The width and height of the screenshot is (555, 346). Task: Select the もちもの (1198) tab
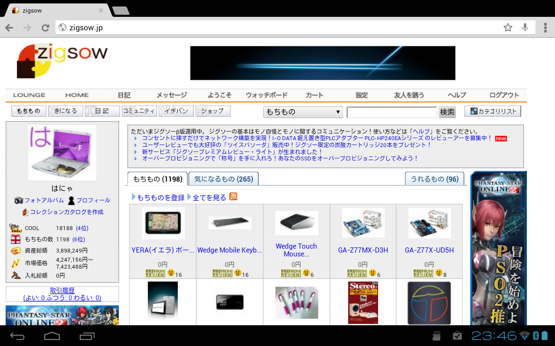[x=158, y=179]
